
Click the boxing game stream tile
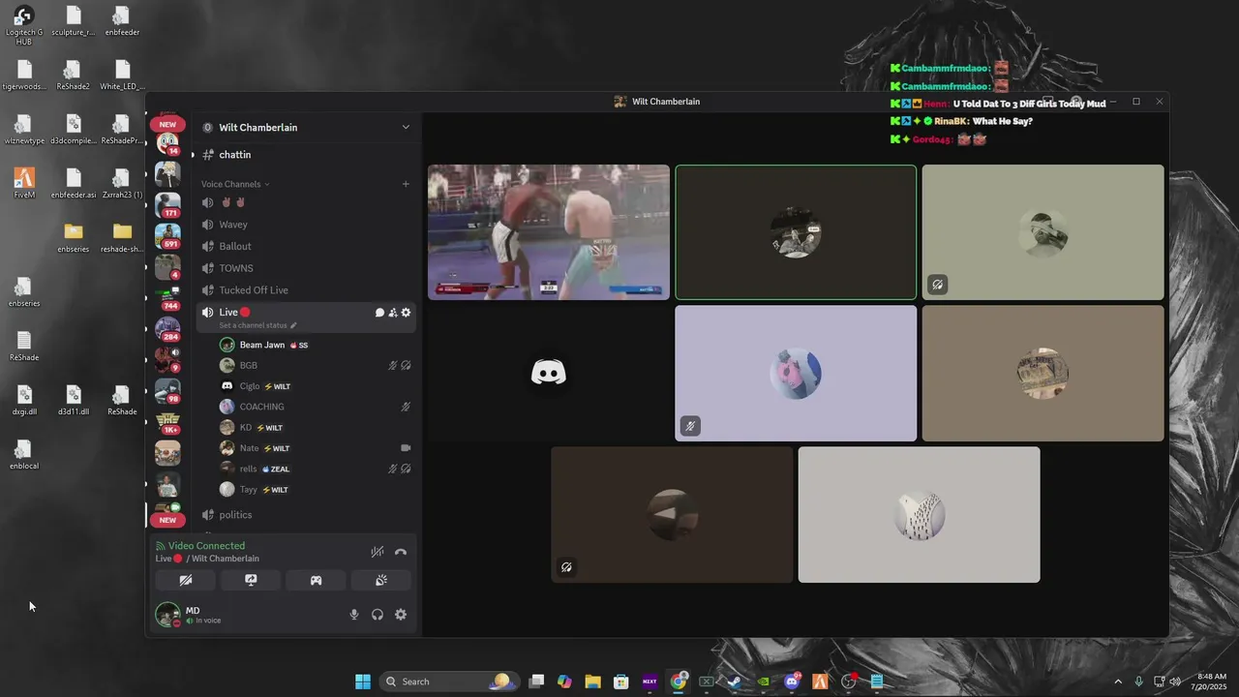[549, 232]
